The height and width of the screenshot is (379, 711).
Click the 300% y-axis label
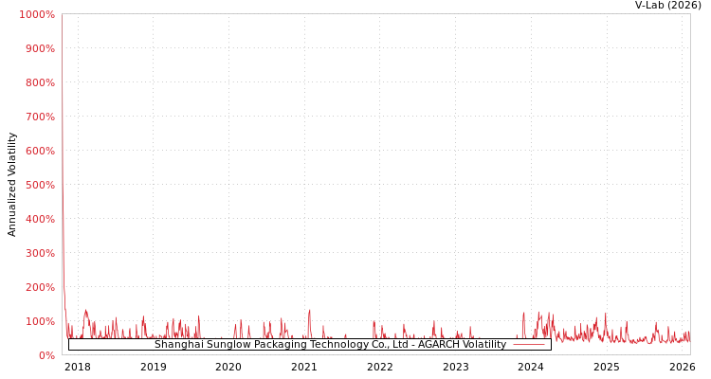coord(39,253)
